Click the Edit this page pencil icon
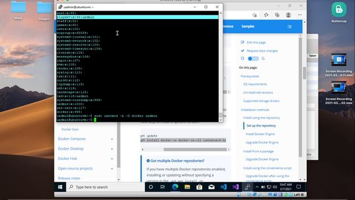 (242, 42)
